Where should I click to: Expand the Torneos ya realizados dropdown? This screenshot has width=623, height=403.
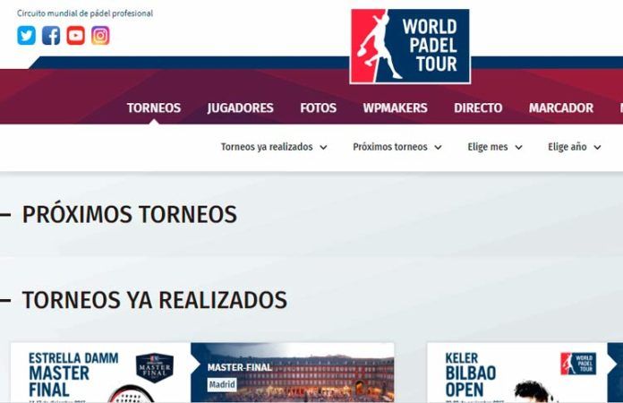[x=274, y=147]
